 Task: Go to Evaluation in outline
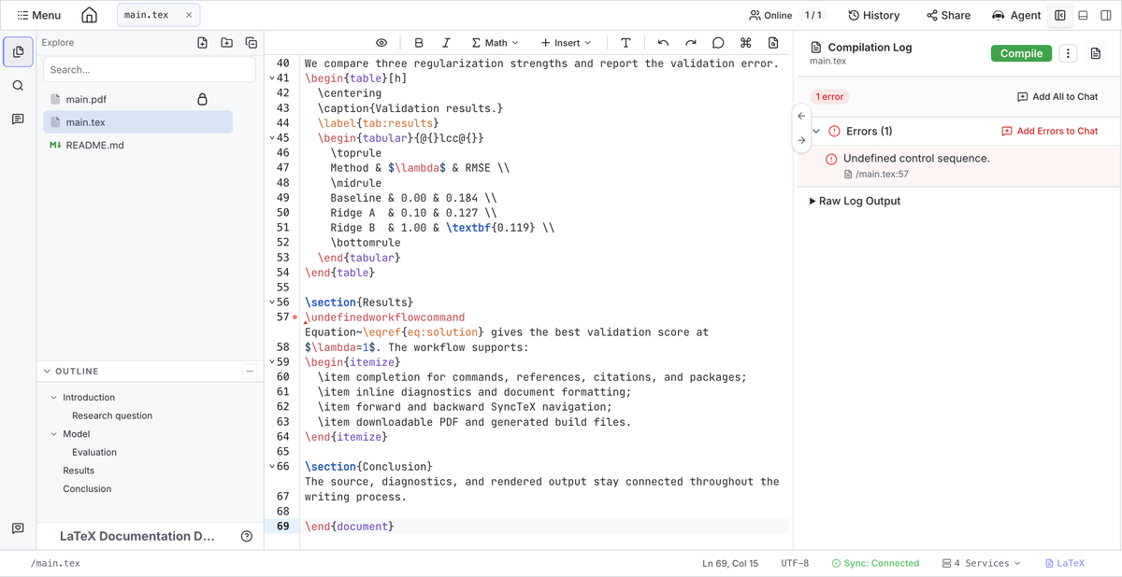click(x=94, y=452)
